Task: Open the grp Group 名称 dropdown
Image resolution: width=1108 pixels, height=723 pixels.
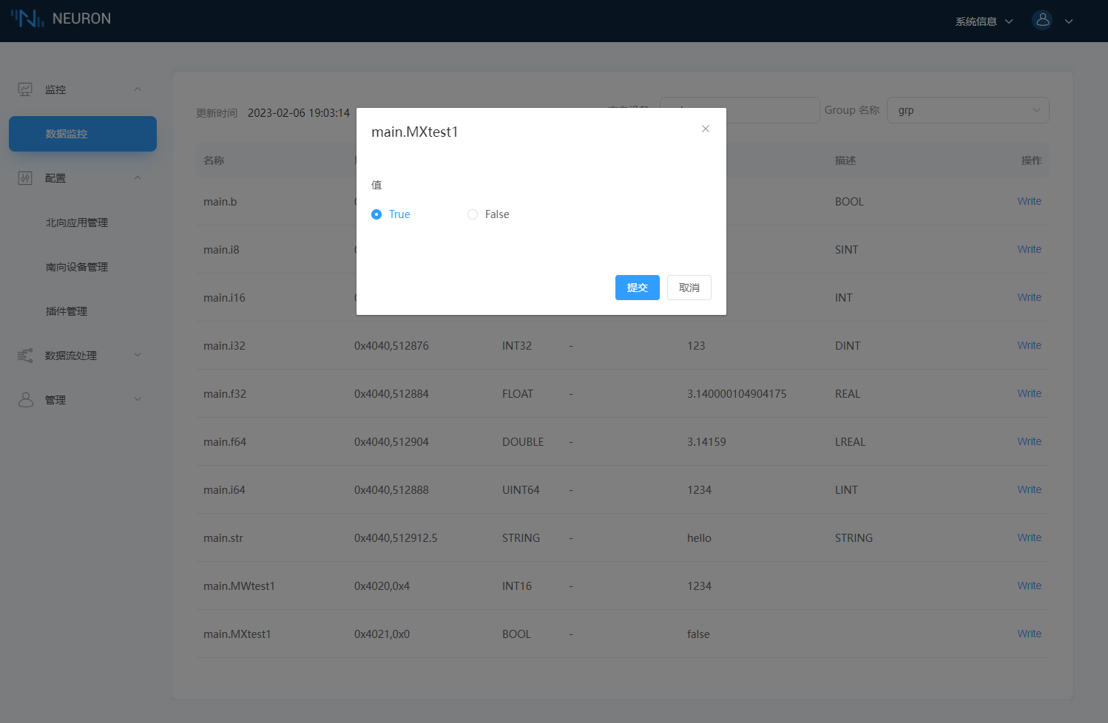Action: pyautogui.click(x=968, y=109)
